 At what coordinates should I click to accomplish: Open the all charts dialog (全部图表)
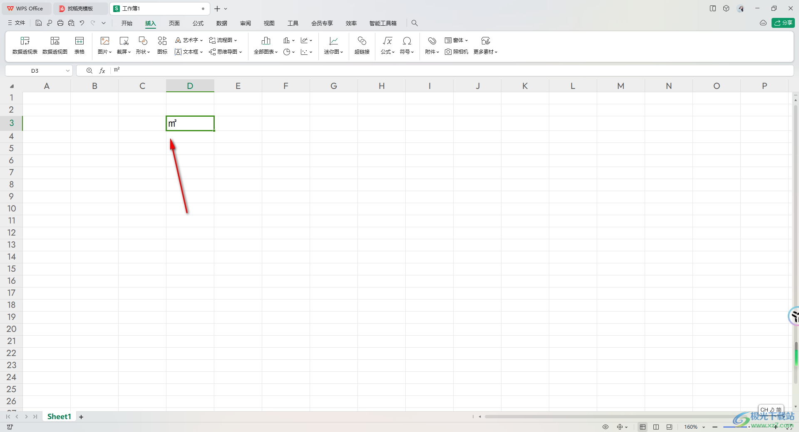pos(266,45)
